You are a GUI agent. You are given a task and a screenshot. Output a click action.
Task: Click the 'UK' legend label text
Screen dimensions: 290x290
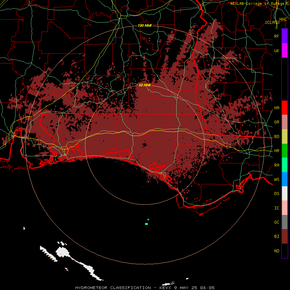tap(276, 51)
